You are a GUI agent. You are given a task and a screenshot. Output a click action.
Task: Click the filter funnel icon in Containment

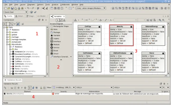tap(15, 24)
